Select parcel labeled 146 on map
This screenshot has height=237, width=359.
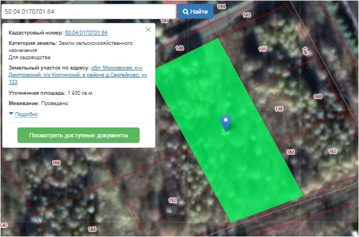179,48
